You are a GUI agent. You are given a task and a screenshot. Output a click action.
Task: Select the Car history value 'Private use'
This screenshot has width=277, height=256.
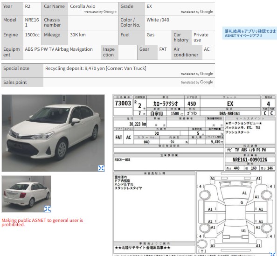(x=201, y=37)
